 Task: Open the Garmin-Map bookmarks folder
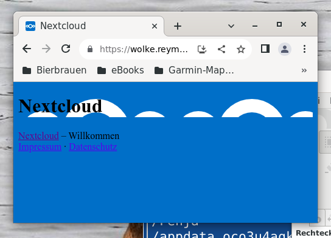[194, 70]
